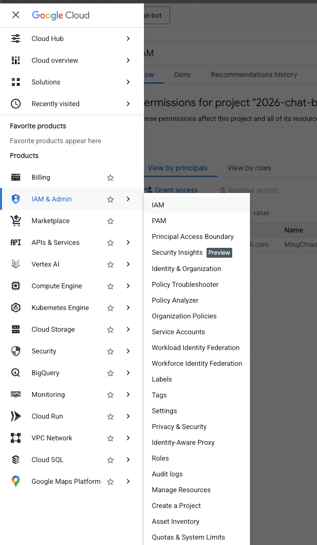The height and width of the screenshot is (545, 317).
Task: Switch to View by roles tab
Action: click(249, 168)
